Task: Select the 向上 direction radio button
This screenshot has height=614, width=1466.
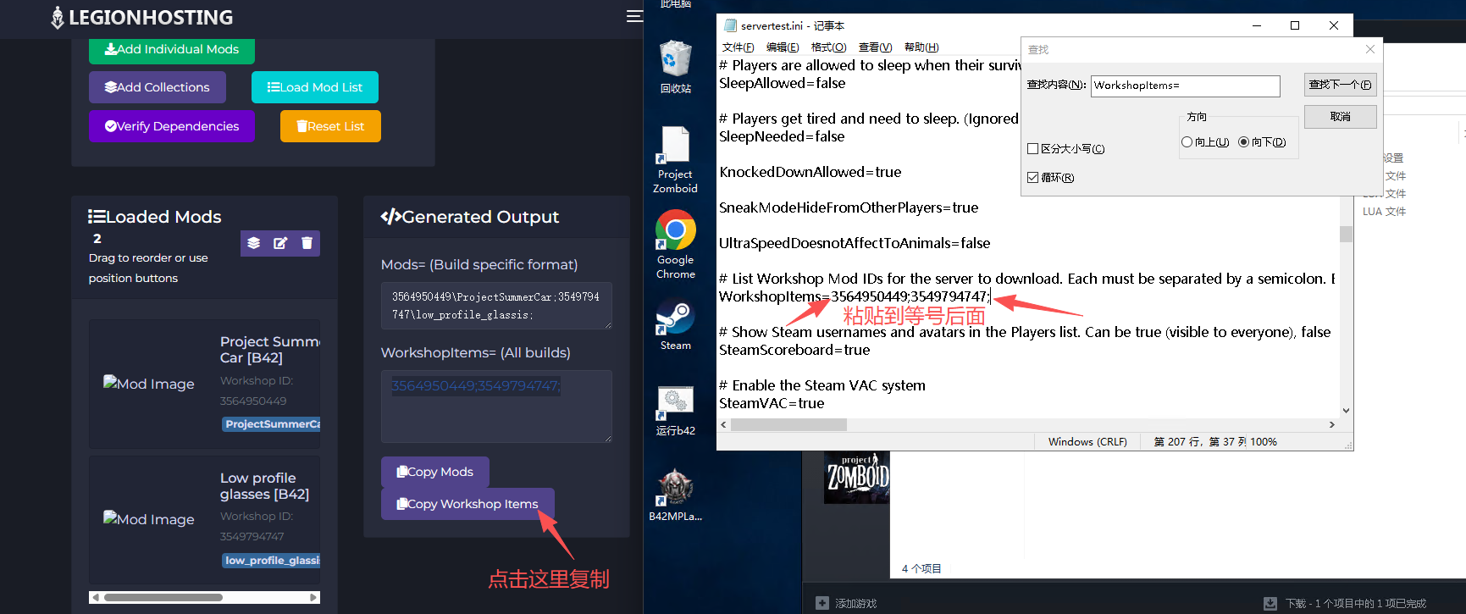Action: 1187,142
